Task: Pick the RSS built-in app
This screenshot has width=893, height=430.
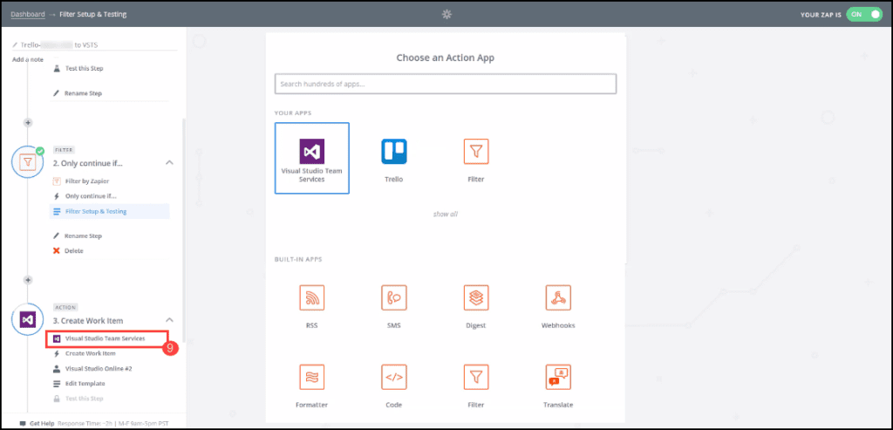Action: tap(311, 298)
